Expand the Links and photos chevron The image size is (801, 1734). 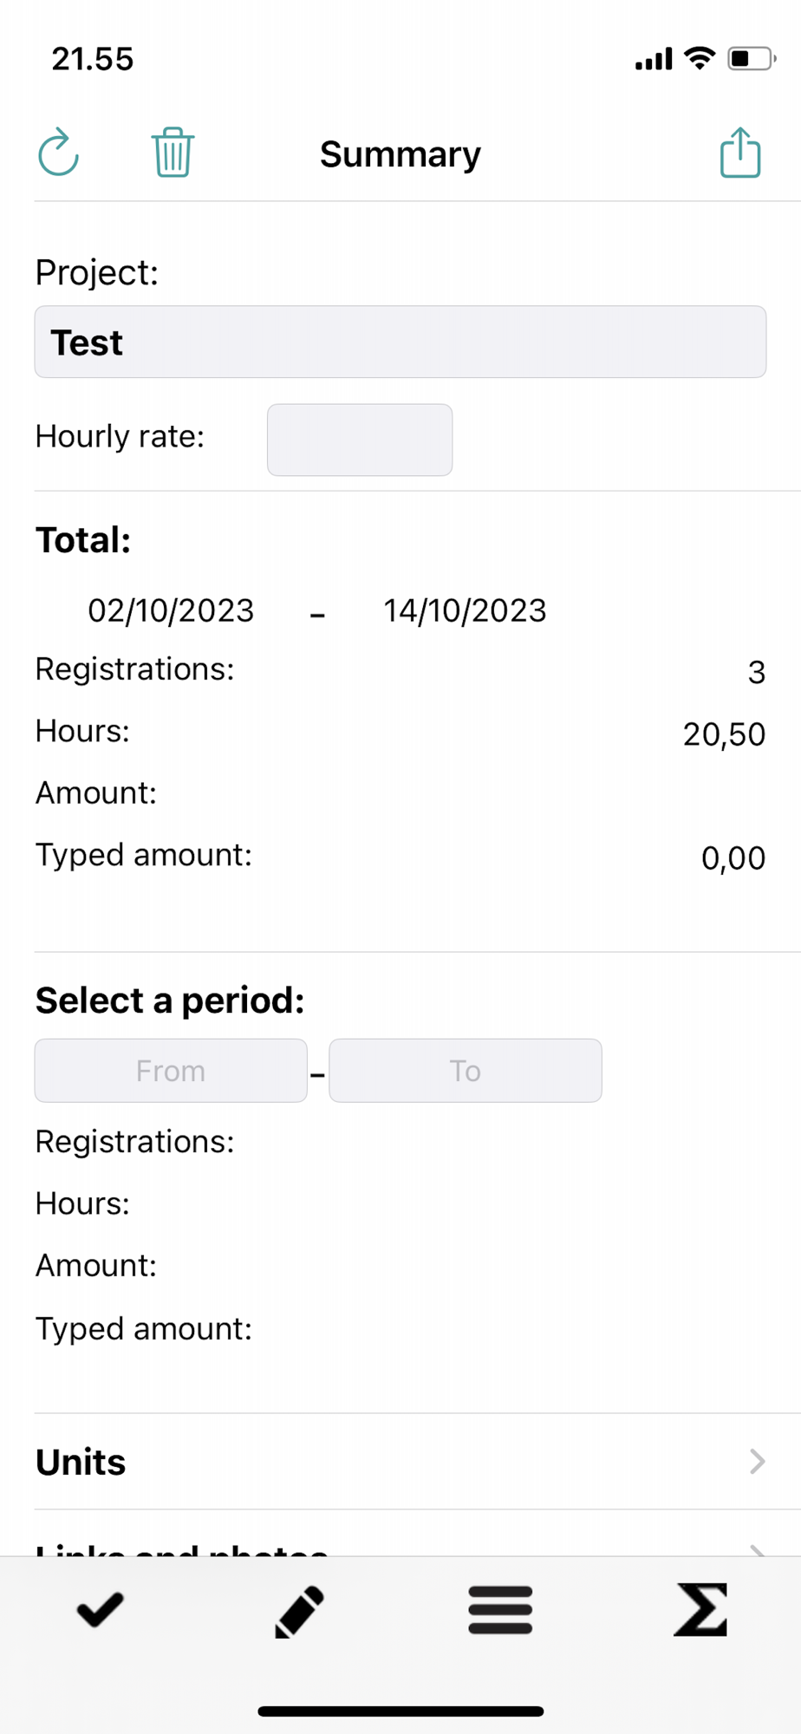[x=757, y=1550]
